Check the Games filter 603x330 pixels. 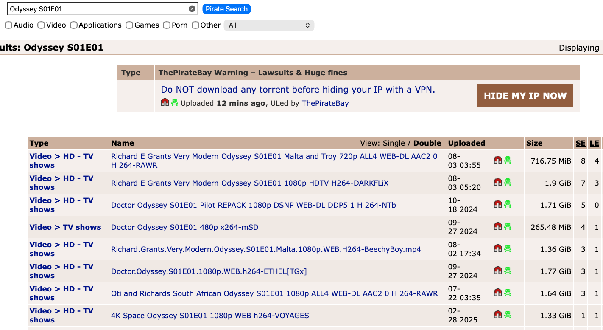[129, 25]
